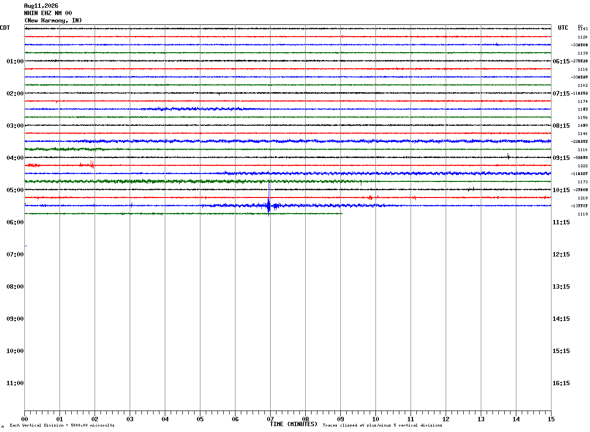Click the 1222 DC offset value

coord(582,166)
